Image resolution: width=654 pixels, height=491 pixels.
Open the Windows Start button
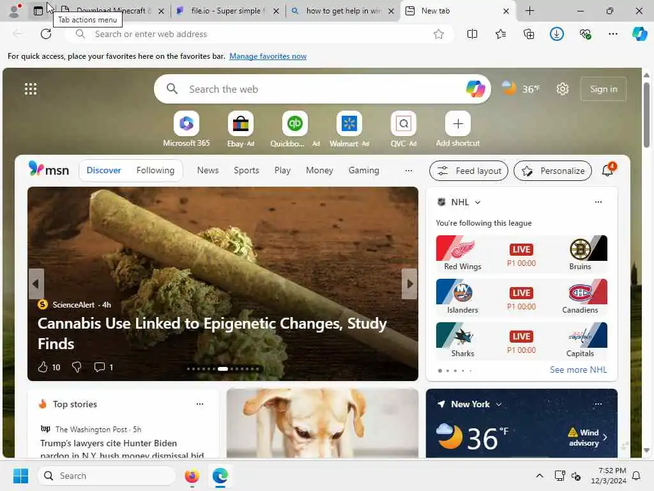coord(20,476)
